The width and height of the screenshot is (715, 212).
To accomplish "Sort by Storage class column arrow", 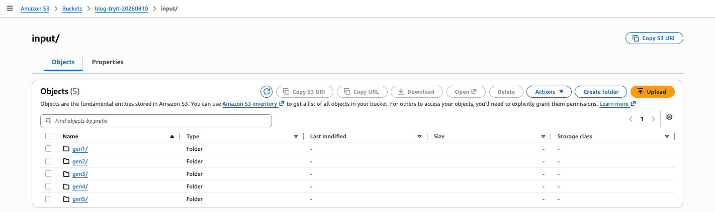I will pos(667,136).
